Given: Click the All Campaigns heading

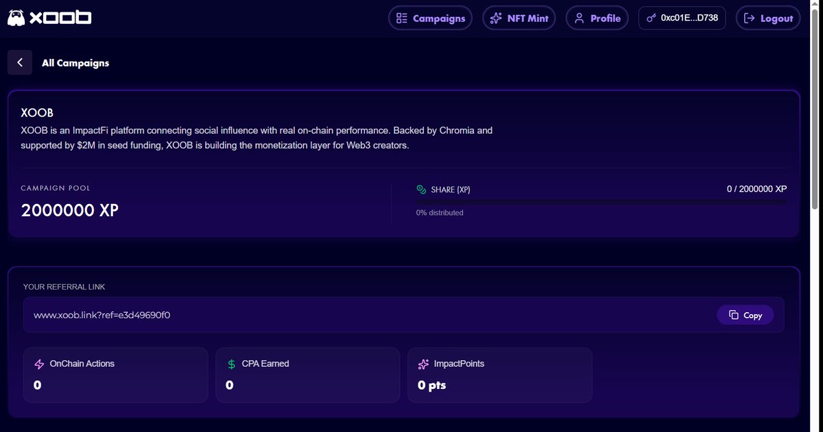Looking at the screenshot, I should [75, 63].
